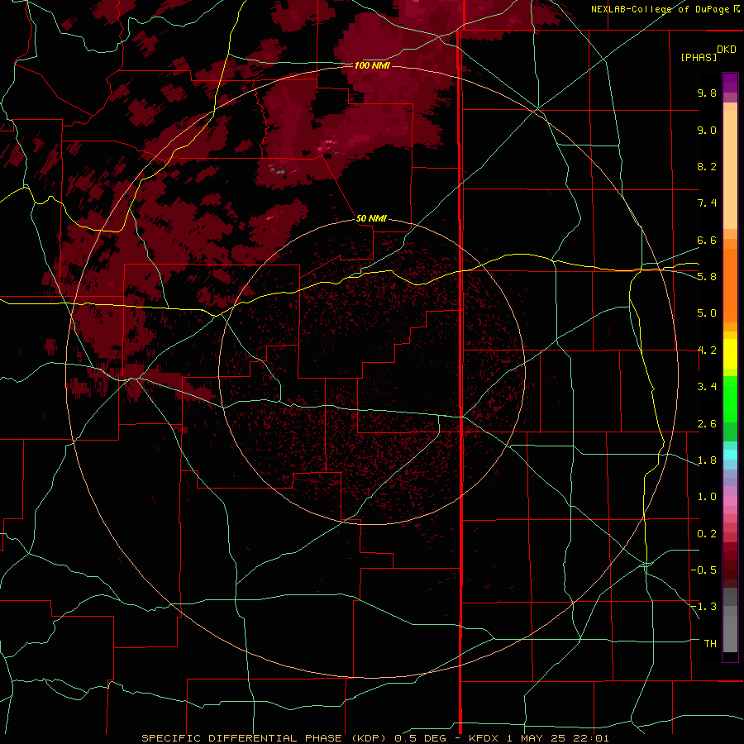Click the 100 NMI range ring label
The height and width of the screenshot is (744, 744).
coord(372,65)
